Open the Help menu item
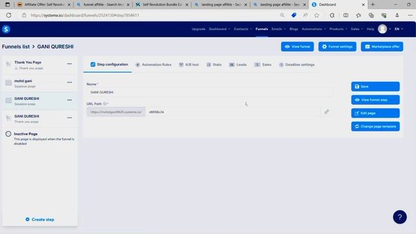416x234 pixels. click(370, 29)
